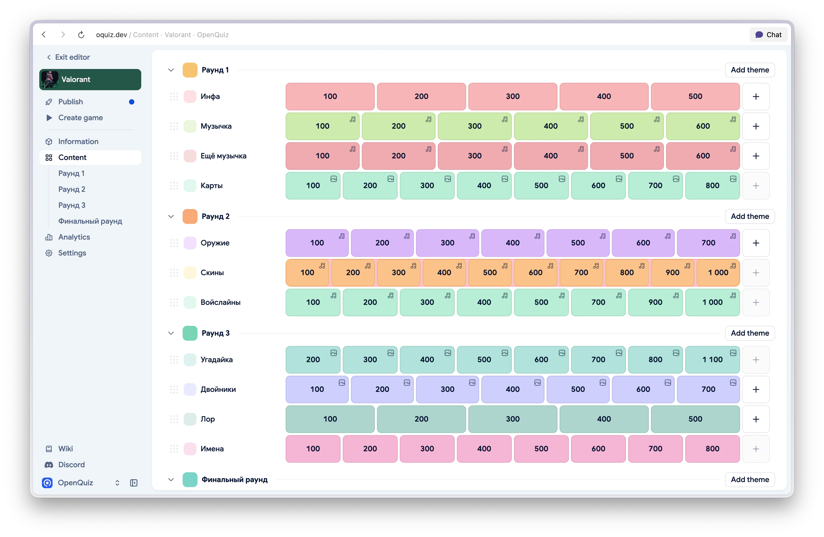Collapse sidebar using the panel toggle icon

coord(134,483)
